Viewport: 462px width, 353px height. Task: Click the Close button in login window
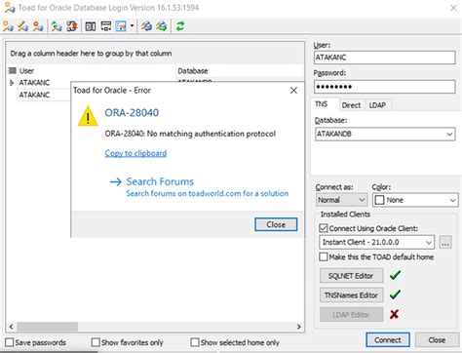click(x=437, y=340)
